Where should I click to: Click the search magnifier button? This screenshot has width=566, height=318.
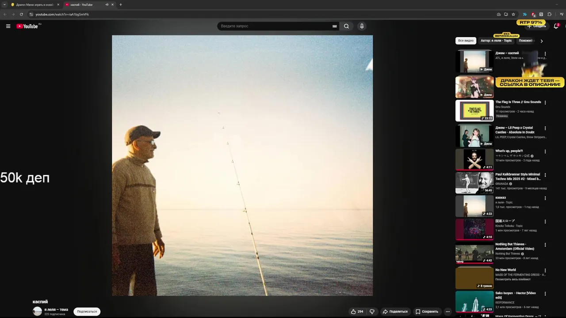(x=346, y=26)
